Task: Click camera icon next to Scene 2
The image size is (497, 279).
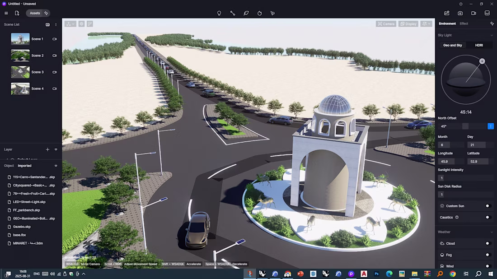Action: pyautogui.click(x=55, y=56)
